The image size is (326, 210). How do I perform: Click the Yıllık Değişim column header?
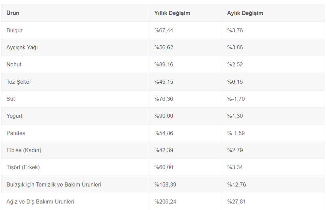(x=172, y=13)
